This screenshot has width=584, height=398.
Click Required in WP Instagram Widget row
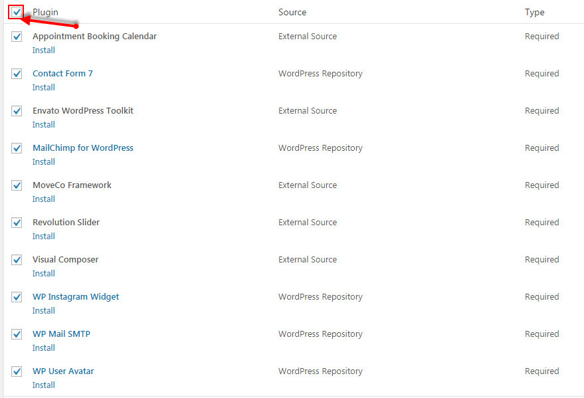click(542, 297)
